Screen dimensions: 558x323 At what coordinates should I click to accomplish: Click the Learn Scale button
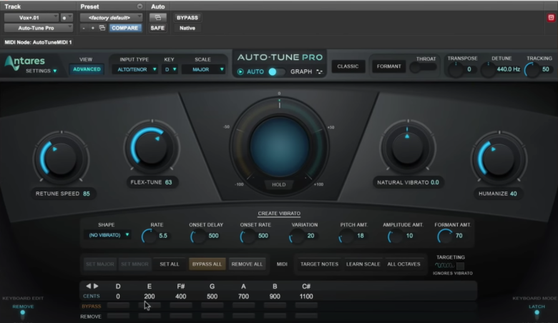363,264
